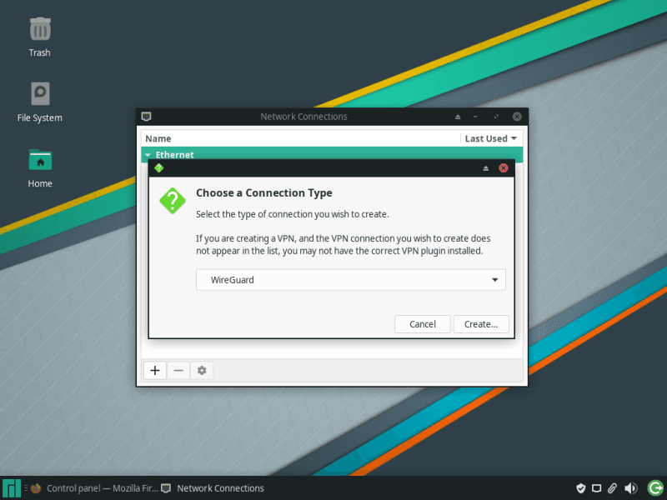Click the remove connection minus button
The height and width of the screenshot is (500, 667).
click(x=178, y=370)
